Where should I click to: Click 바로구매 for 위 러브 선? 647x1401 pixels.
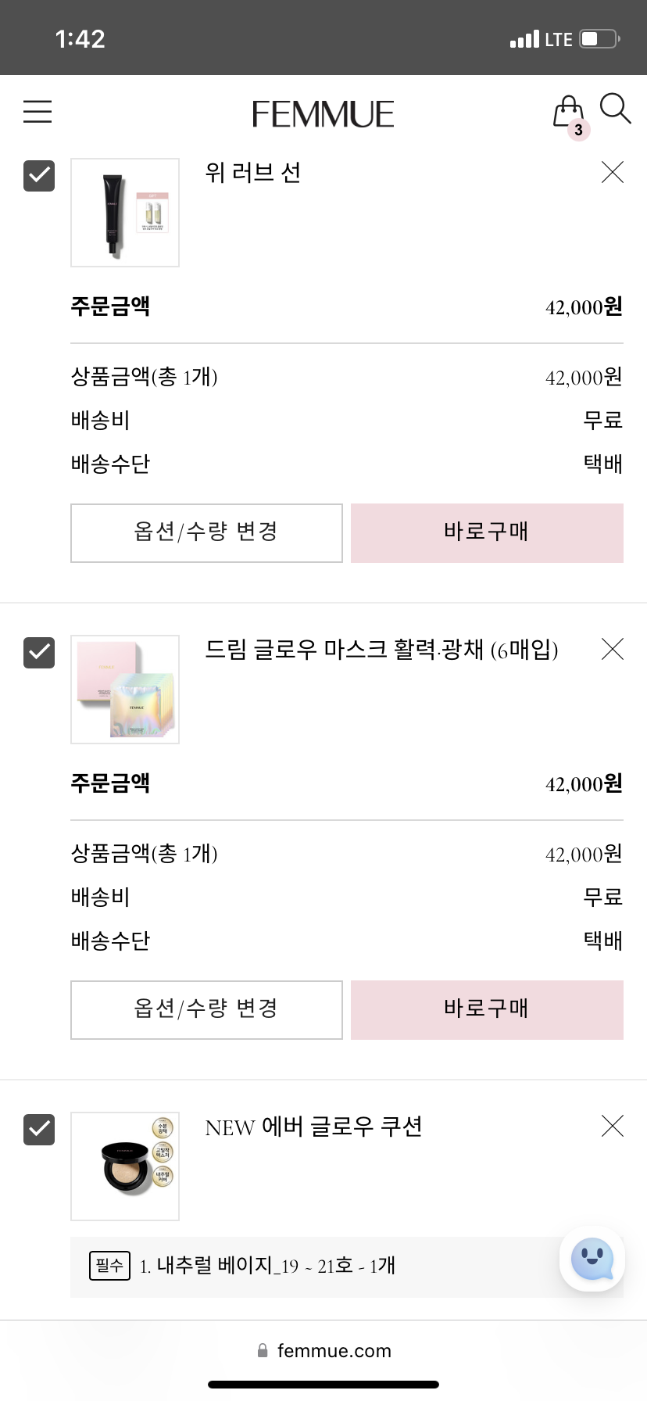(x=487, y=533)
